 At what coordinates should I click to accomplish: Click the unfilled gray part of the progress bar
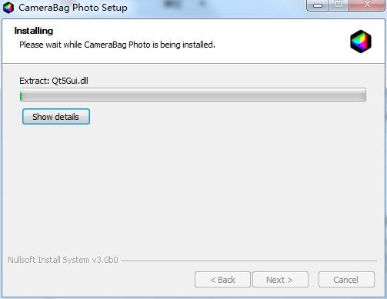(x=194, y=95)
